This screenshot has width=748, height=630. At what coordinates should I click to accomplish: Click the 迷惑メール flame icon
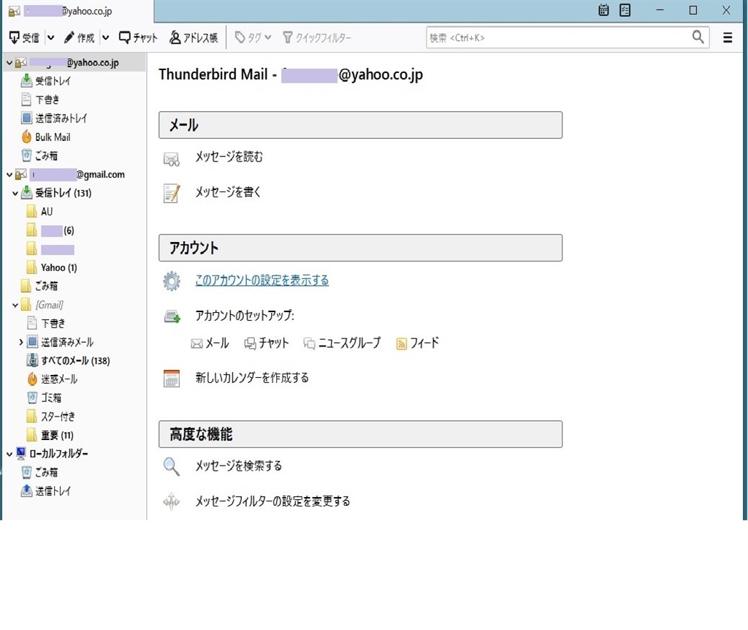(32, 379)
